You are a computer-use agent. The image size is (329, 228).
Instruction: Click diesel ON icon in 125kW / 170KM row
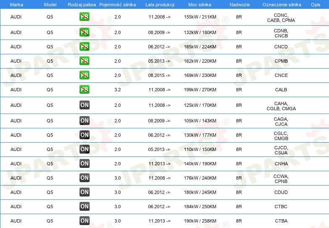pos(84,105)
